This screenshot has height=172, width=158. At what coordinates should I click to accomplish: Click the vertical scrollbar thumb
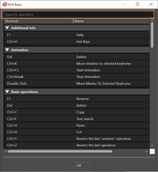[152, 35]
